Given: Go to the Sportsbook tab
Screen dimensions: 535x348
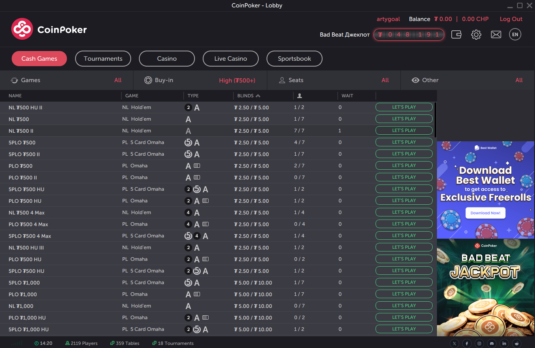Looking at the screenshot, I should click(295, 59).
